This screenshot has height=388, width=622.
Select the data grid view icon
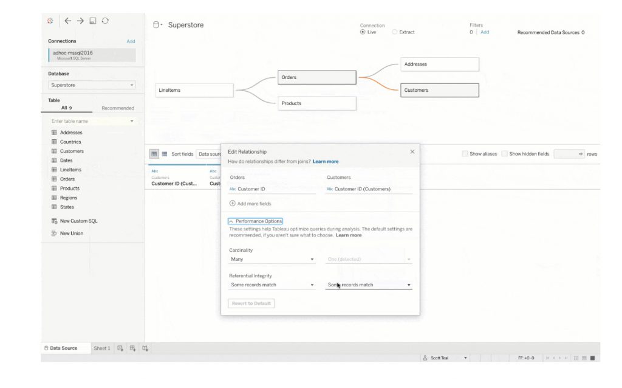tap(154, 154)
